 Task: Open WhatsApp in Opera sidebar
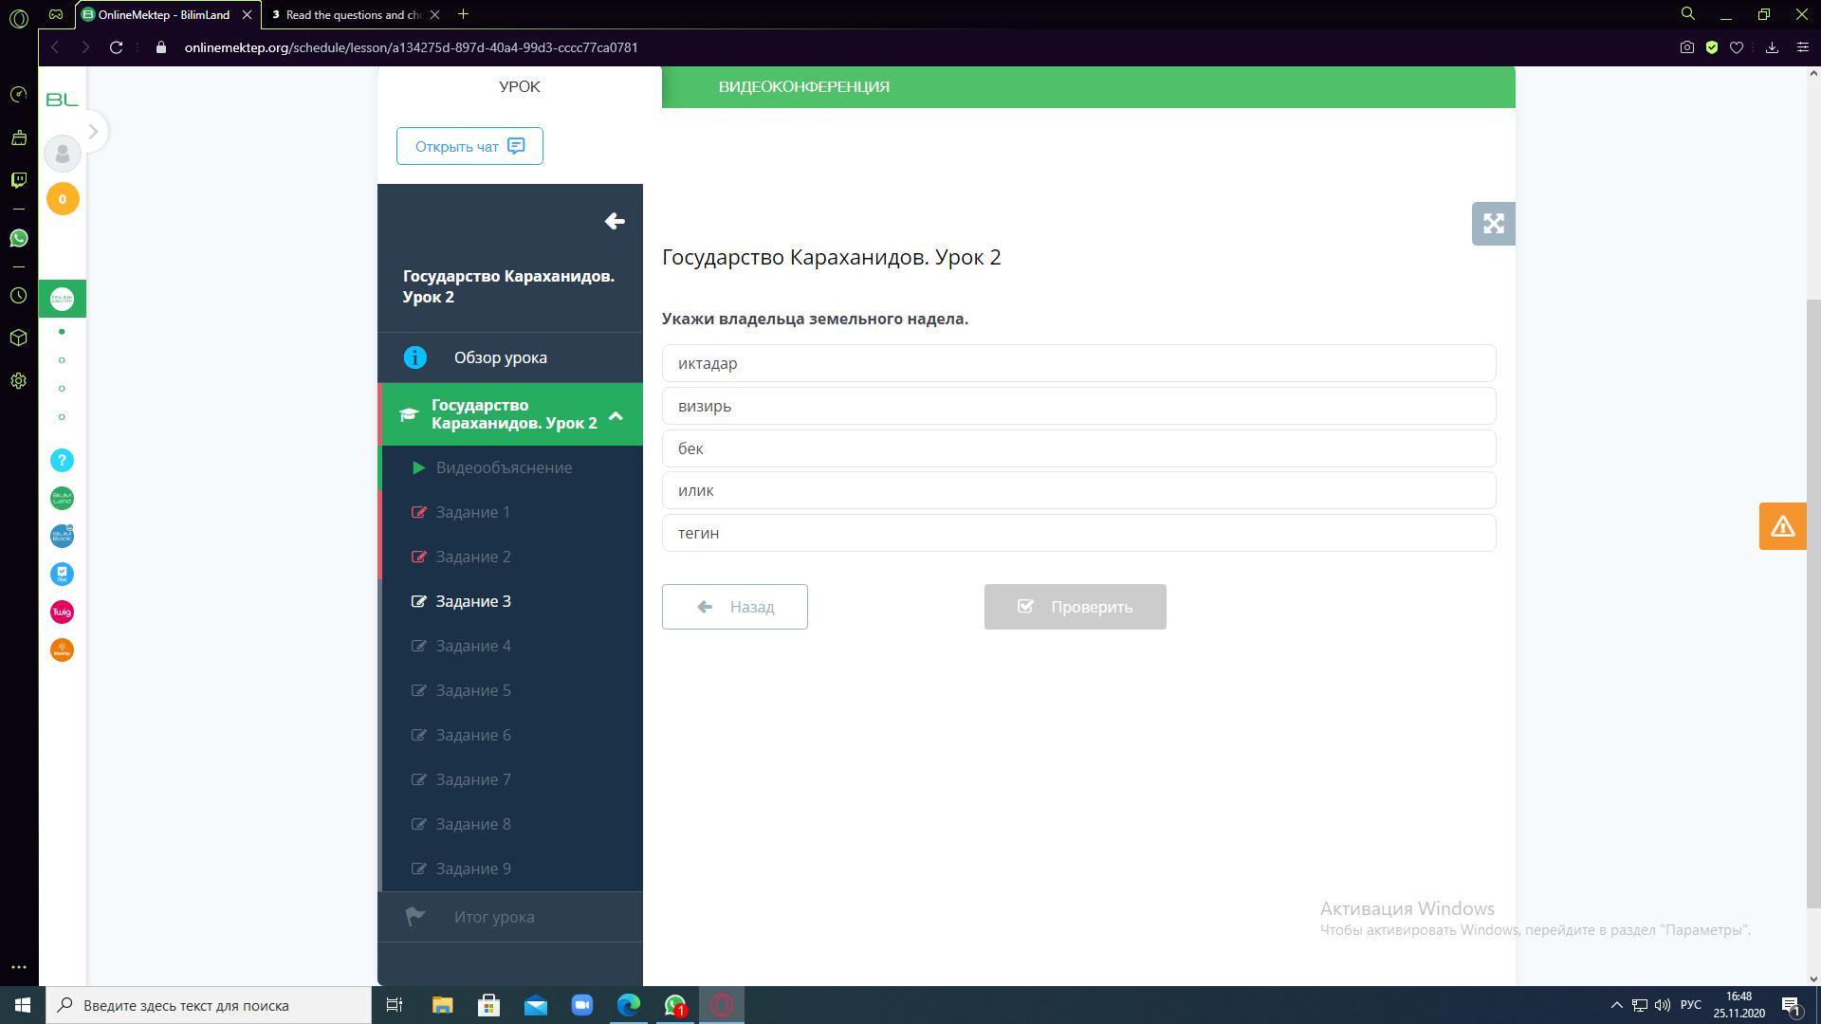tap(19, 238)
